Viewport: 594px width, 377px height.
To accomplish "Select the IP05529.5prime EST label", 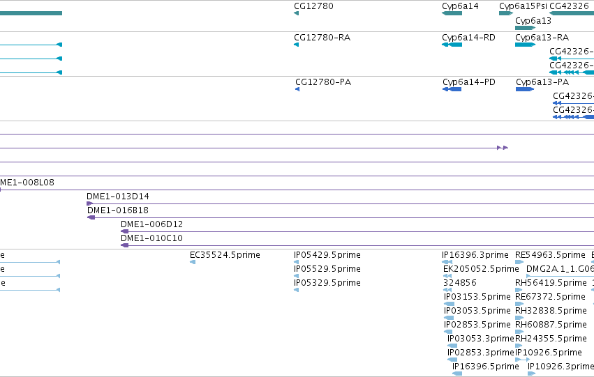I will [x=327, y=269].
